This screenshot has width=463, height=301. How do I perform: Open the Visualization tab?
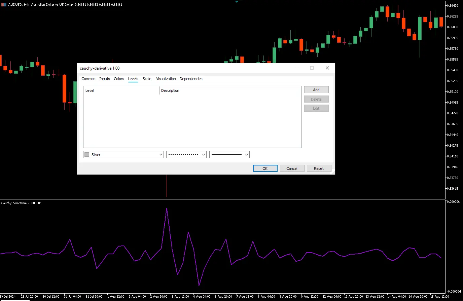(166, 79)
